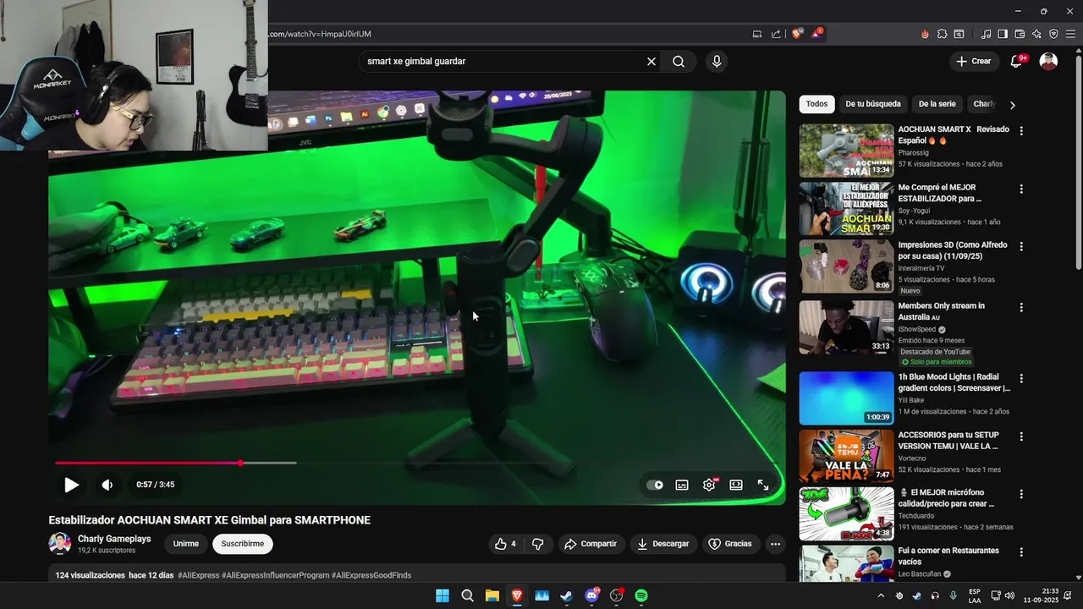Play the video
Screen dimensions: 1083x609
72,485
